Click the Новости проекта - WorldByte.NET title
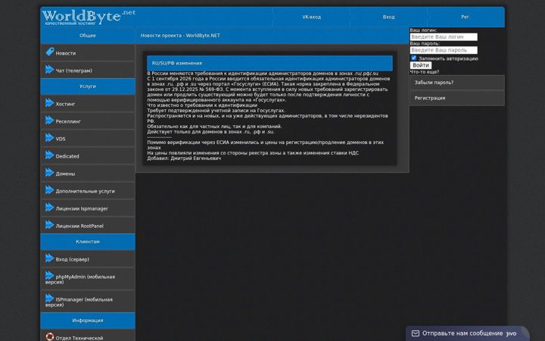Viewport: 545px width, 341px height. 180,36
